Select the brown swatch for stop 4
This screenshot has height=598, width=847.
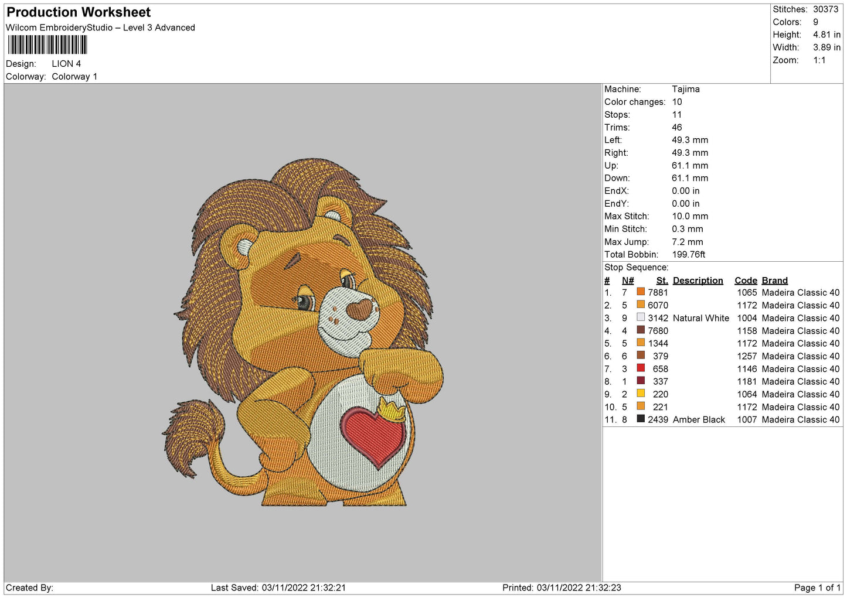[641, 330]
